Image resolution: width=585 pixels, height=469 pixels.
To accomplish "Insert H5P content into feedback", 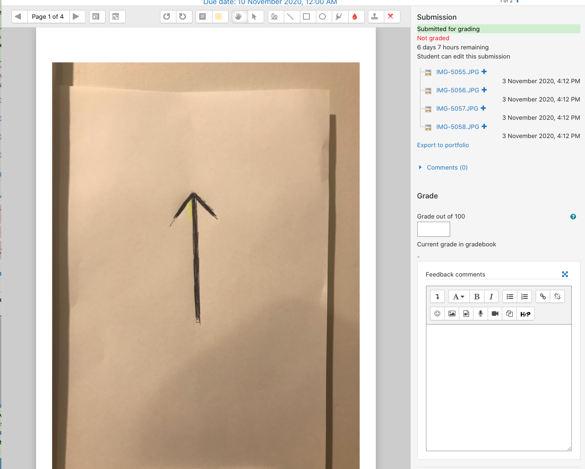I will tap(525, 314).
